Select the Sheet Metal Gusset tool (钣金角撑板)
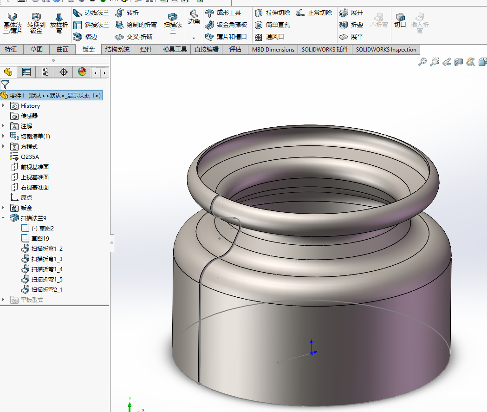487x412 pixels. (x=226, y=25)
